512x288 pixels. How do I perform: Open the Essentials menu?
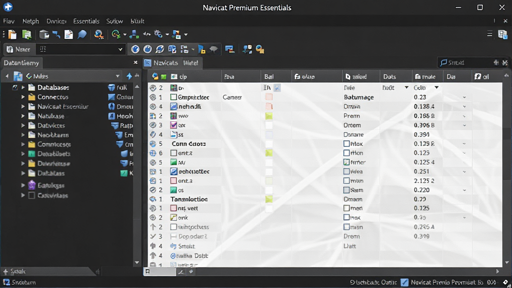(x=86, y=21)
